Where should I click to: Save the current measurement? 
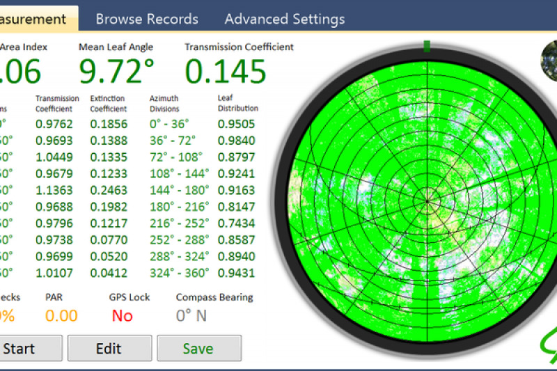199,348
